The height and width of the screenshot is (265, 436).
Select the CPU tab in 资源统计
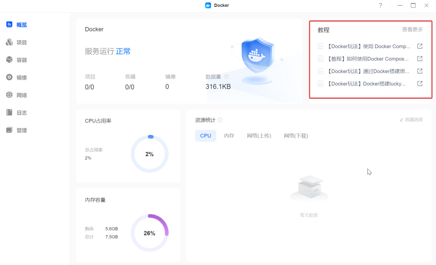[205, 136]
